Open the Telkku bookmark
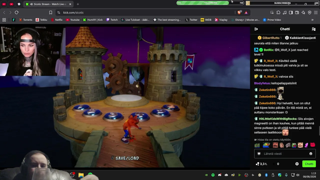Viewport: 320px width, 180px height. 41,20
